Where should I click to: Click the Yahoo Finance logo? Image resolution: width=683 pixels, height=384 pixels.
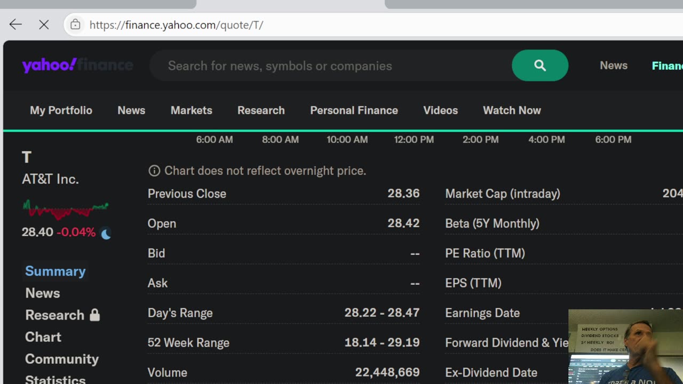tap(77, 66)
